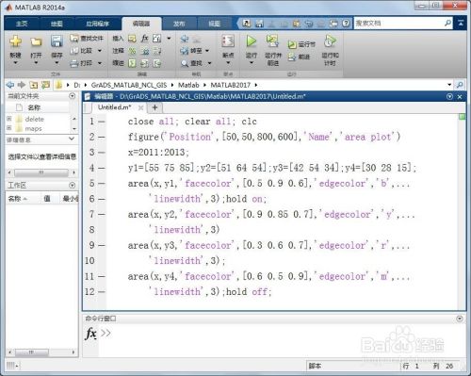Viewport: 471px width, 376px height.
Task: Open the address bar path history dropdown
Action: tap(449, 85)
